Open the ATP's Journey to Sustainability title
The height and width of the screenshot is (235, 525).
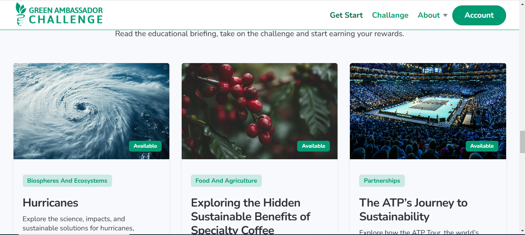[413, 210]
